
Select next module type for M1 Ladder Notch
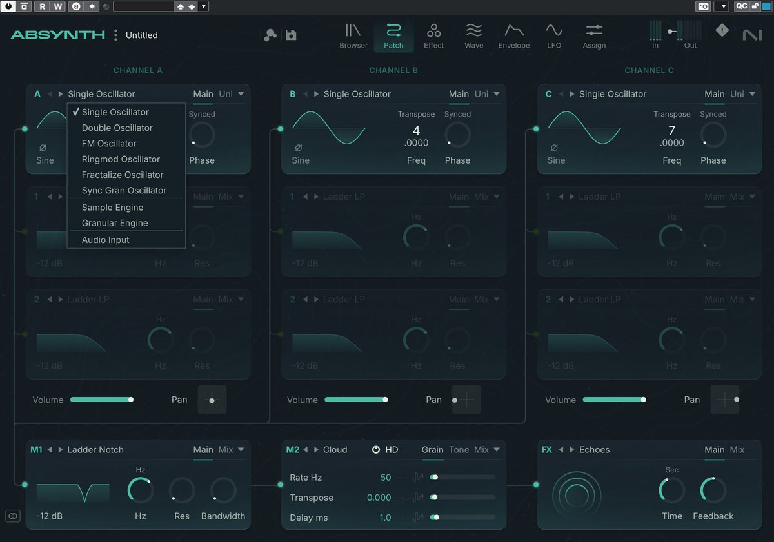point(60,450)
